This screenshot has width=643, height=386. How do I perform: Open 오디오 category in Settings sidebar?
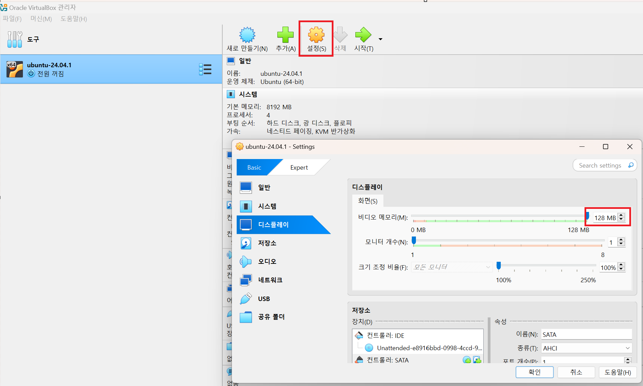(284, 261)
